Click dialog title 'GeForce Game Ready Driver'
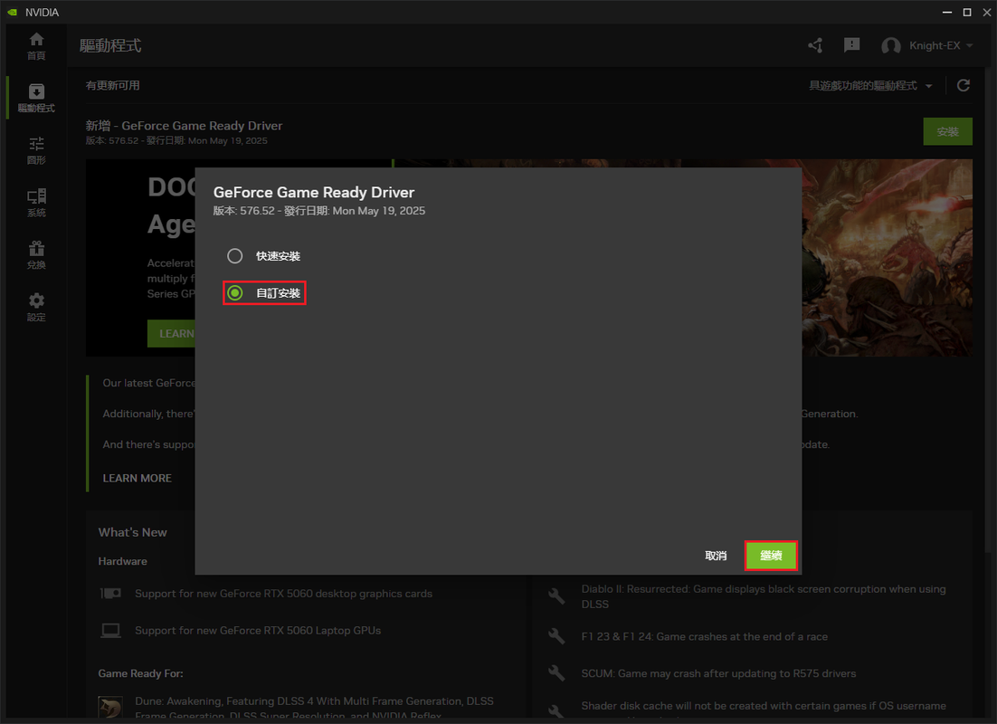Screen dimensions: 997x724 [313, 192]
